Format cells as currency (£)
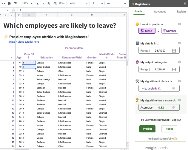188x150 pixels. 38,3
